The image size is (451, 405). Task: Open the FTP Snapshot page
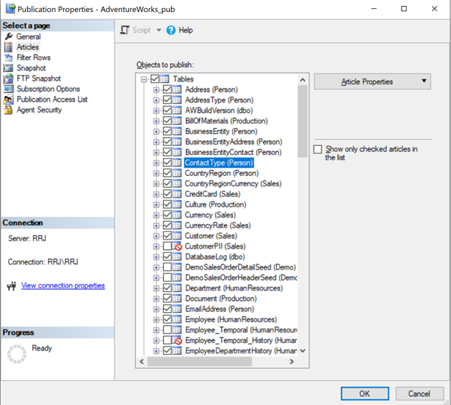tap(38, 78)
